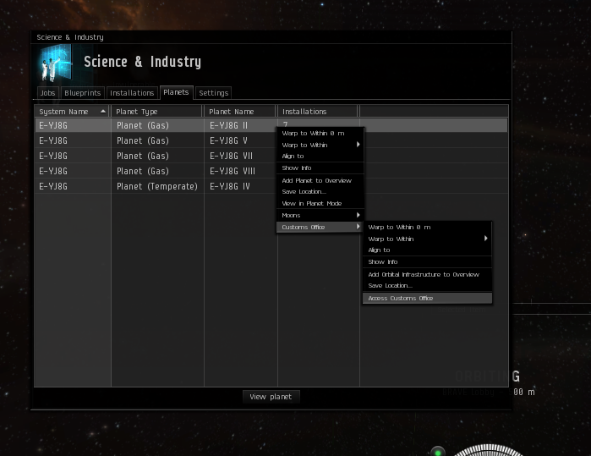Viewport: 591px width, 456px height.
Task: Click the green status indicator dot
Action: tap(438, 453)
